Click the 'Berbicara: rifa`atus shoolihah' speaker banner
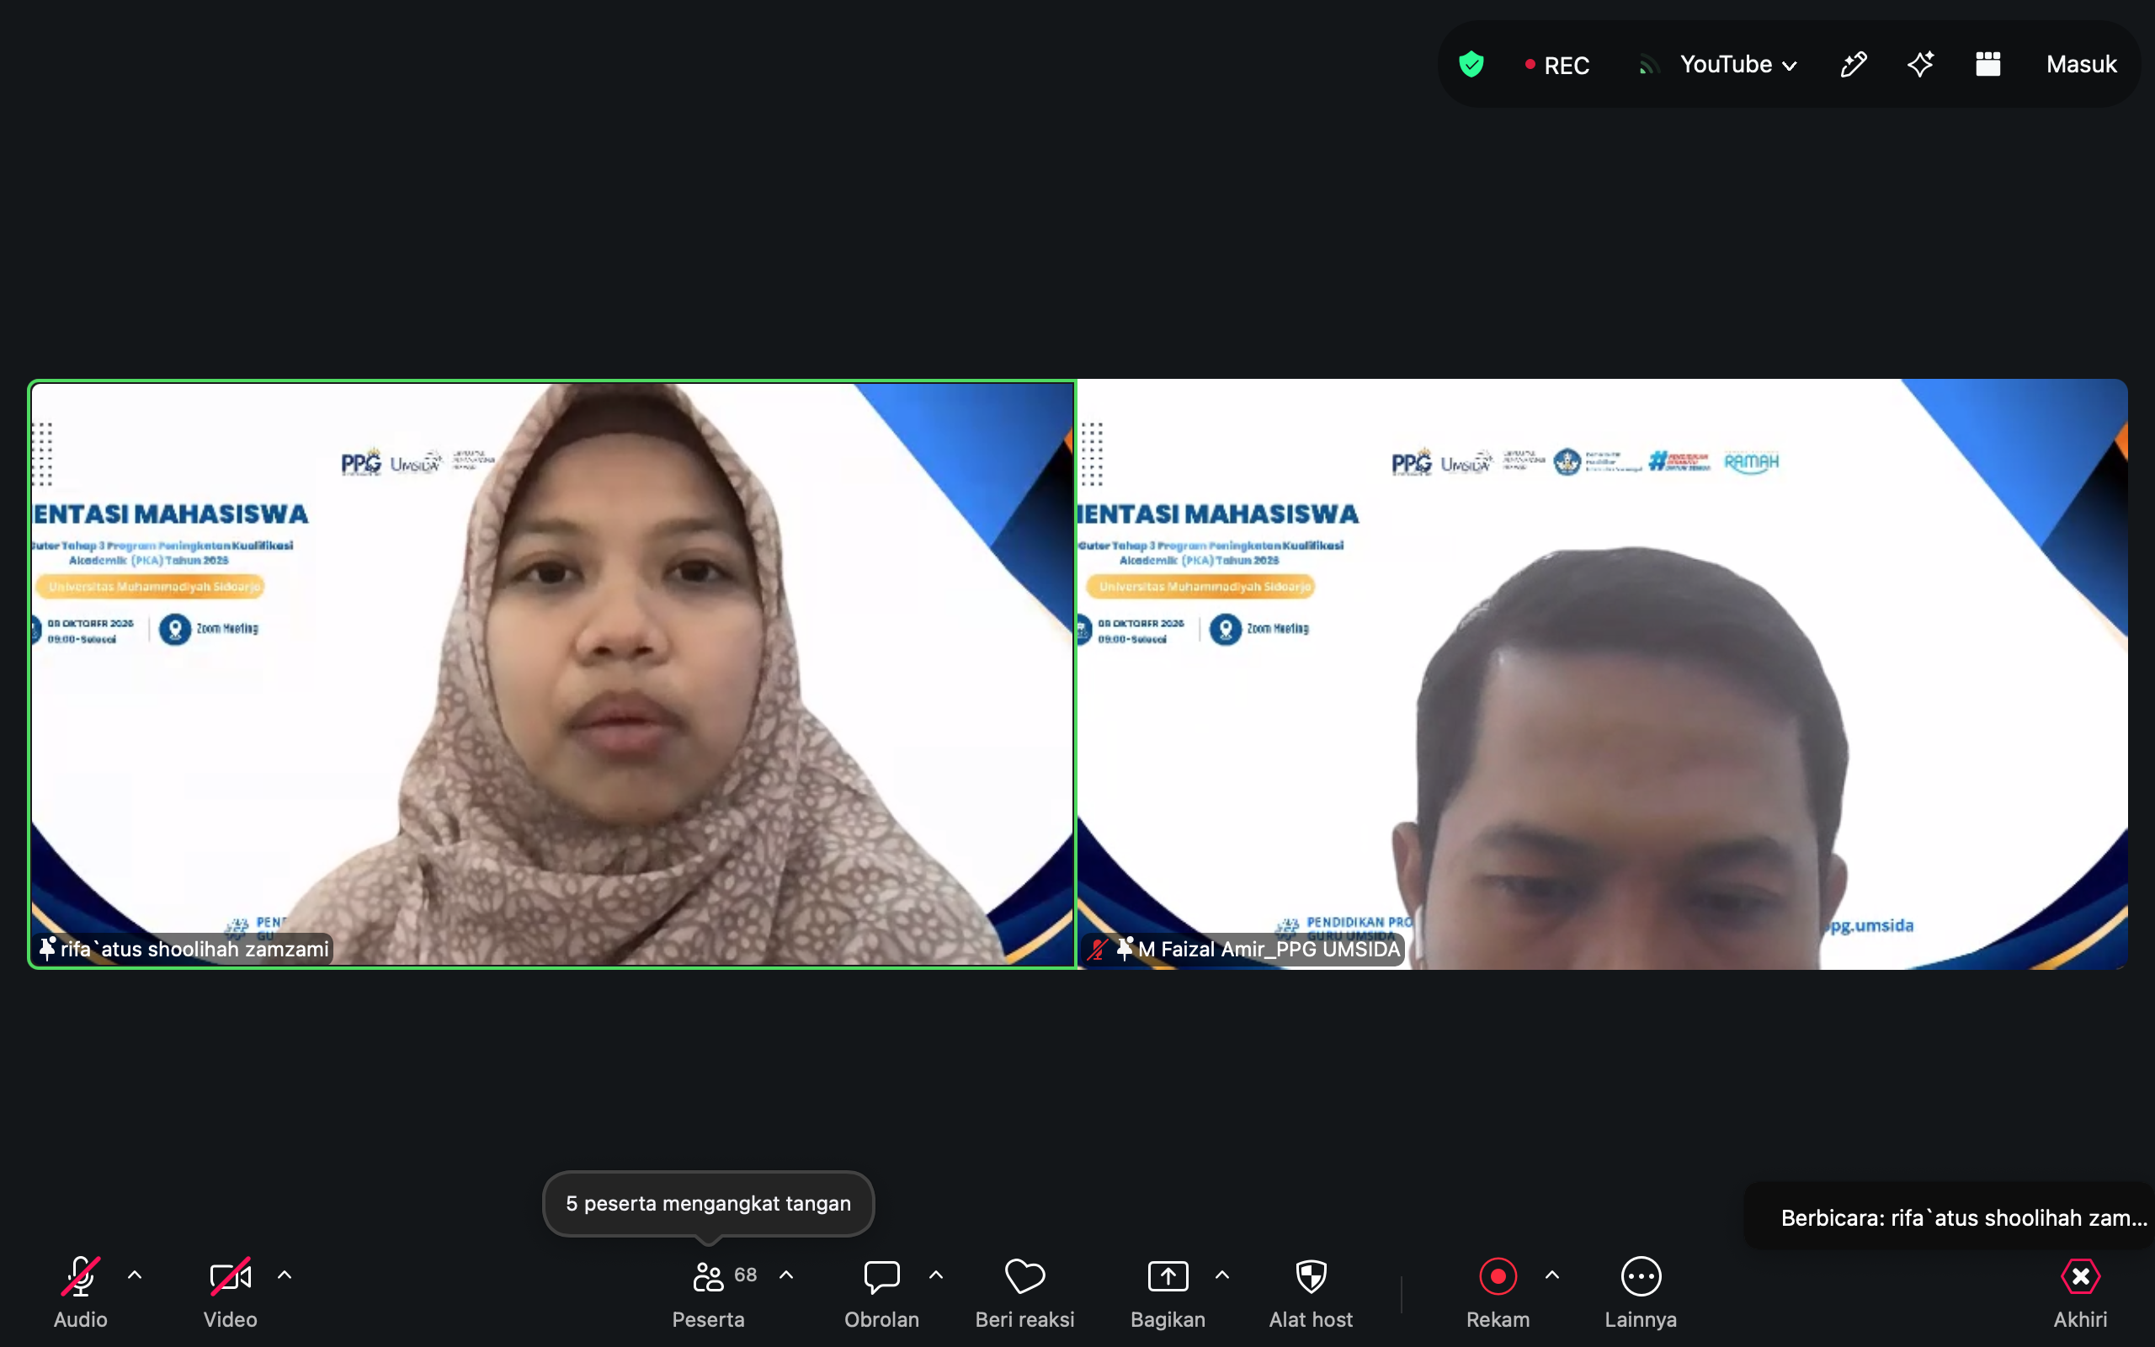2155x1347 pixels. 1950,1218
